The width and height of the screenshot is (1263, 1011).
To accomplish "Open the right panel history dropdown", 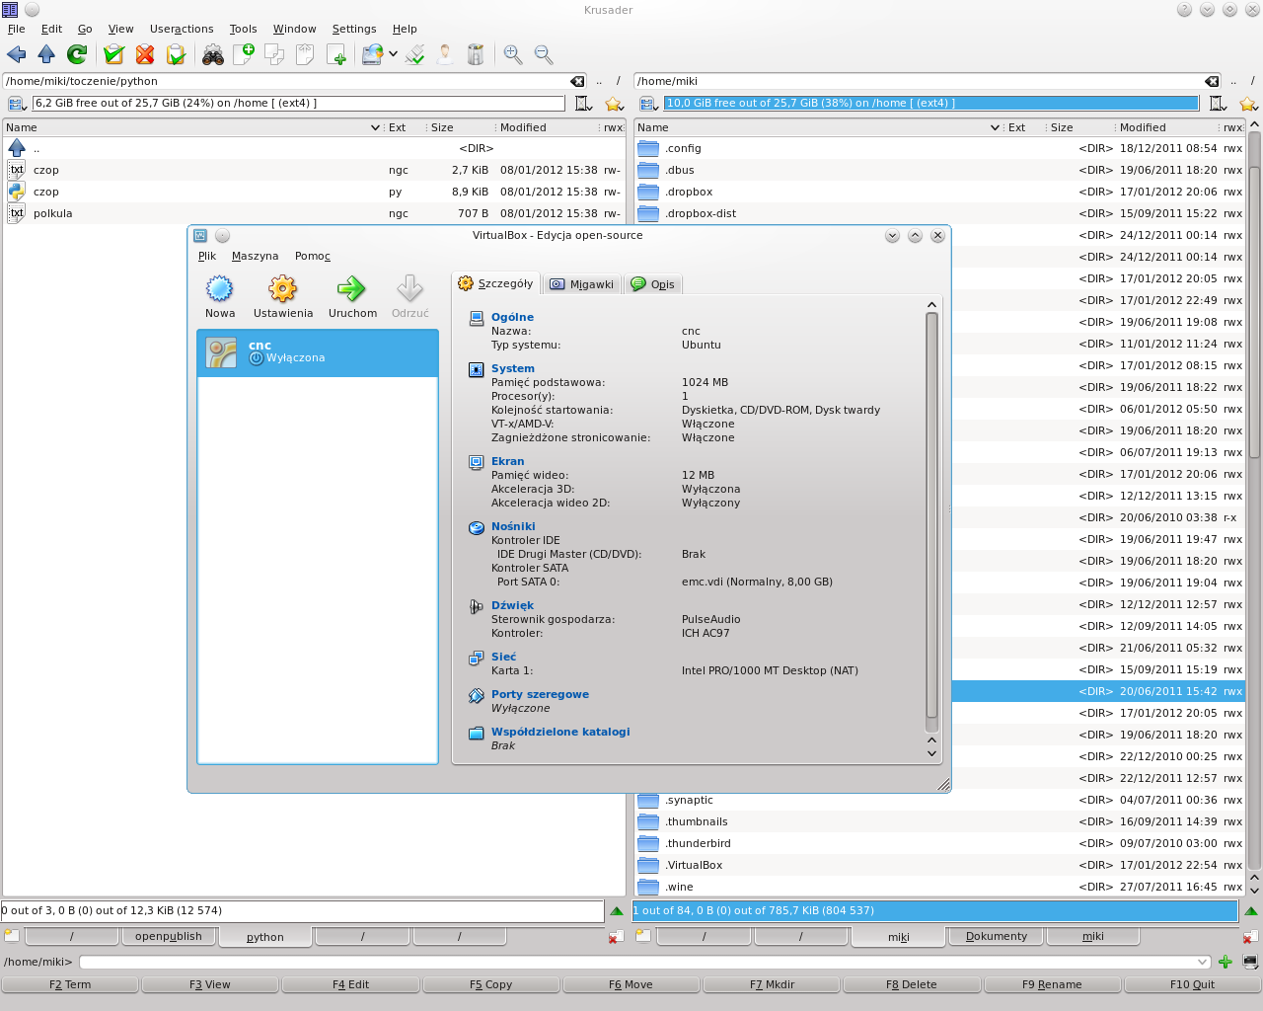I will click(1218, 104).
